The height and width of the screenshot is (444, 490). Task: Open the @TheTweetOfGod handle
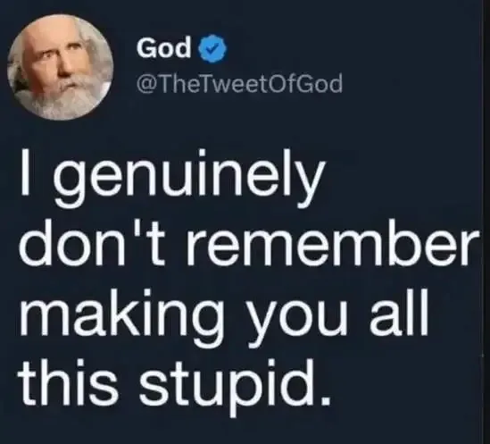(239, 84)
